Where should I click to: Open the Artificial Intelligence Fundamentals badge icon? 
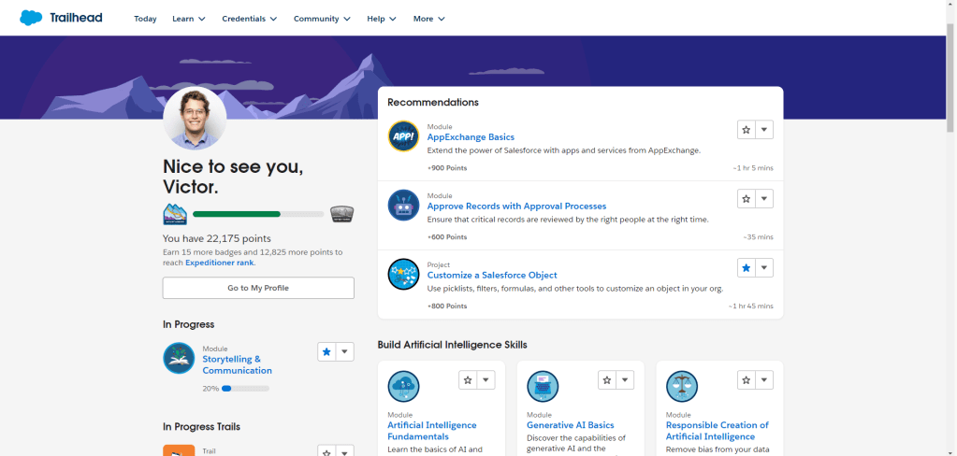click(403, 386)
